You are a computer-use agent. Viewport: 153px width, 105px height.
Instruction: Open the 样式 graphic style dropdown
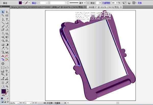(100, 3)
